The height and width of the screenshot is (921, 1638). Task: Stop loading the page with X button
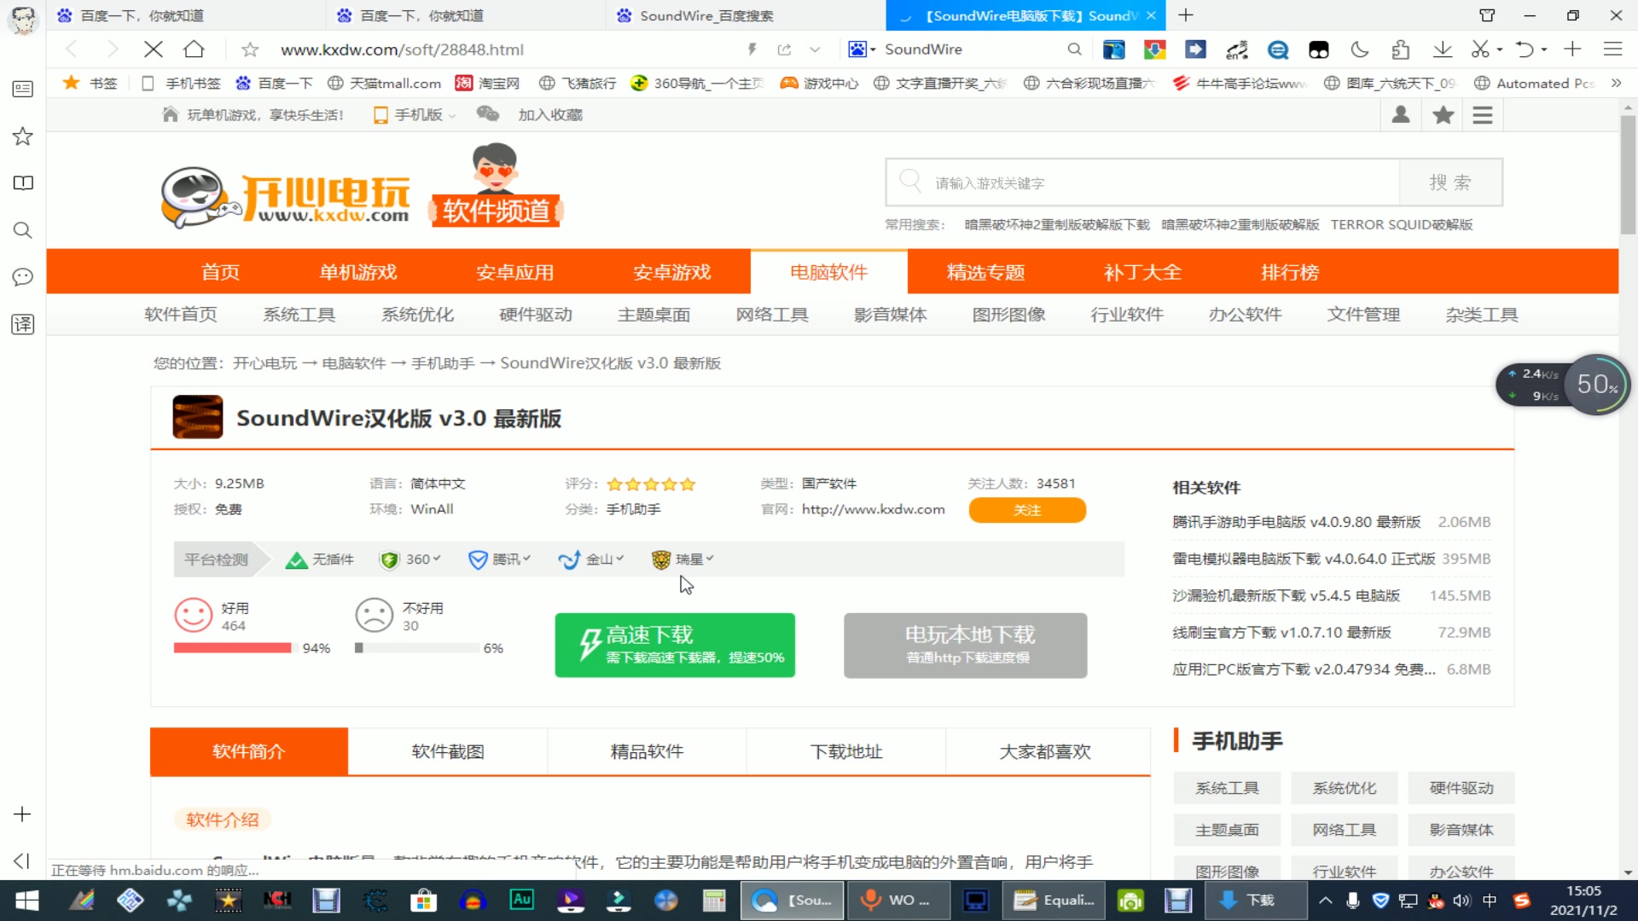point(154,49)
